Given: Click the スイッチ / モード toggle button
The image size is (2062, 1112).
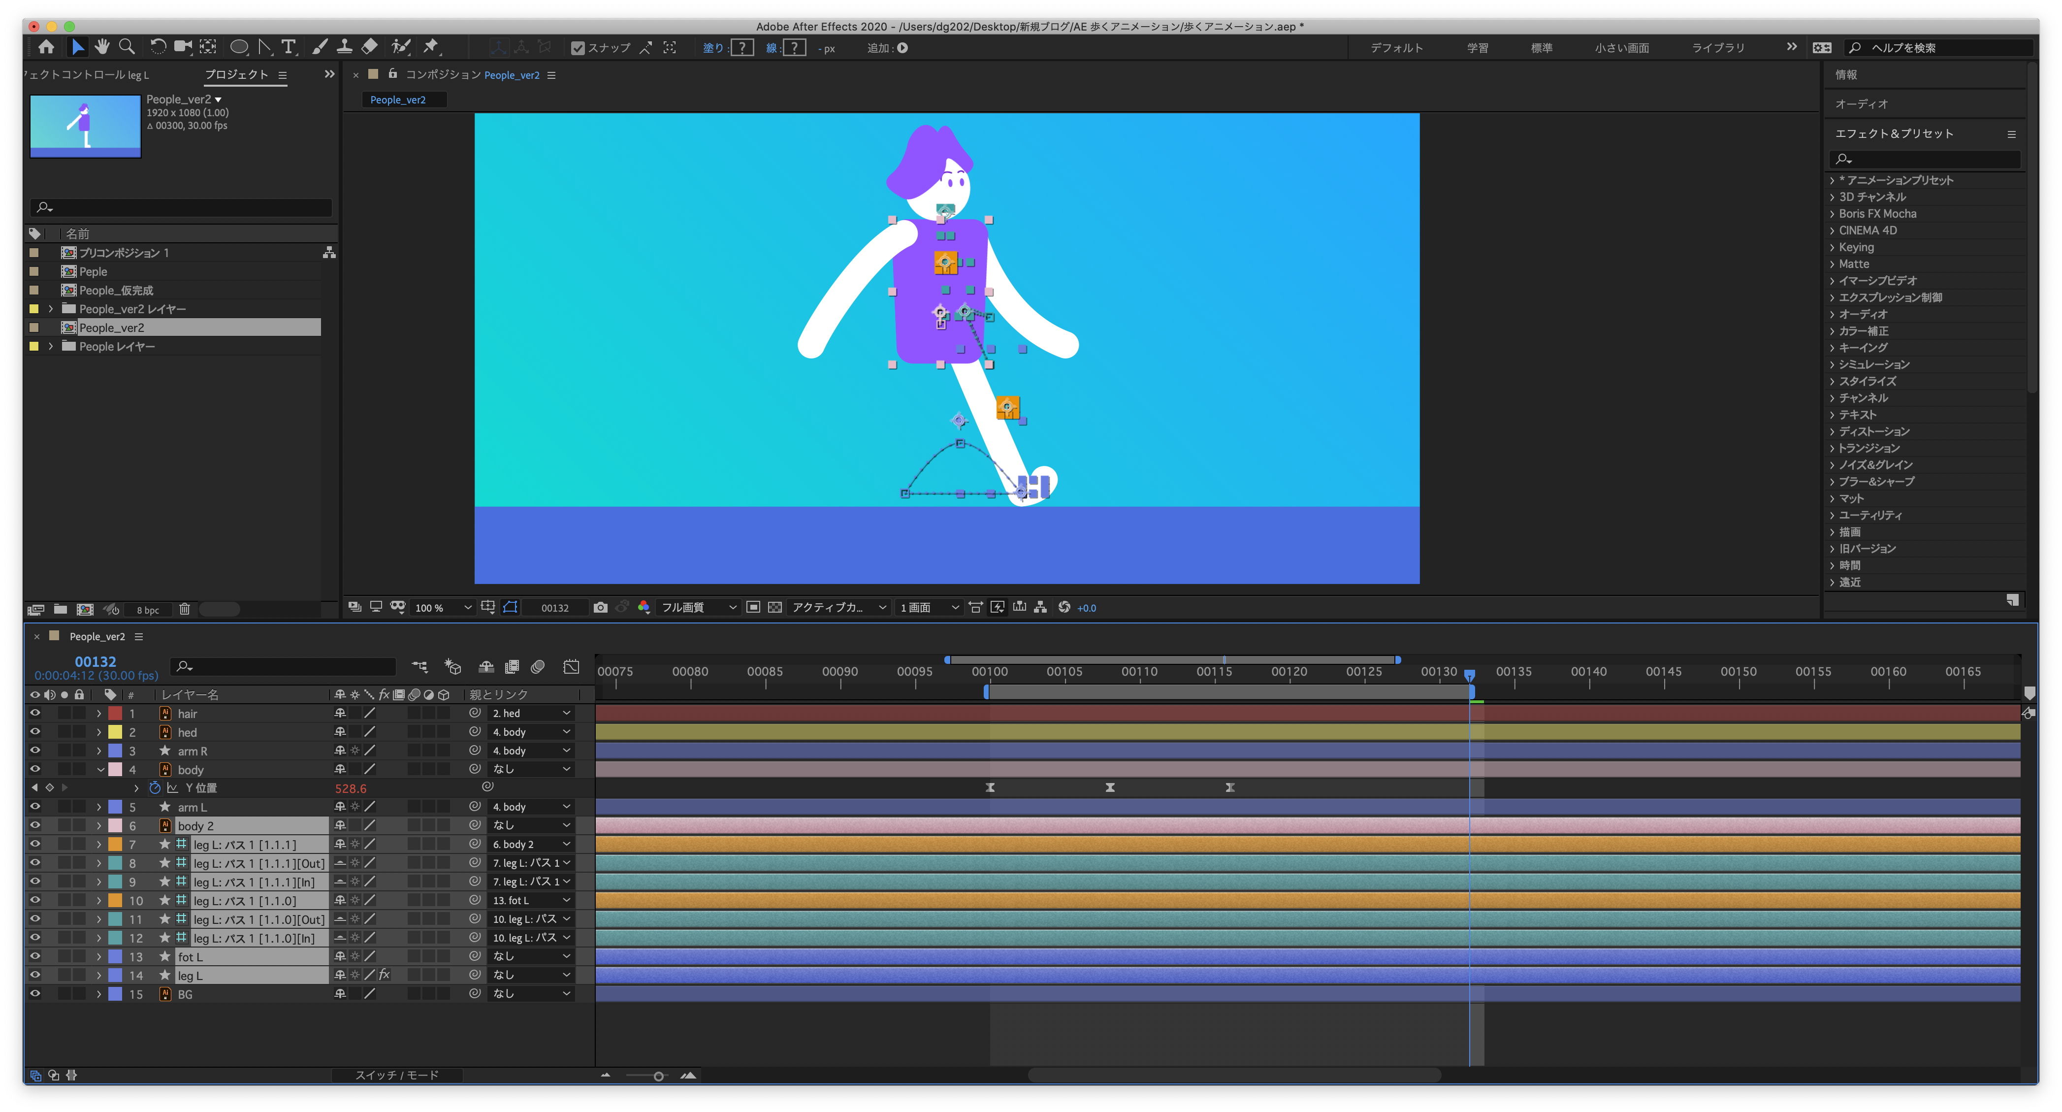Looking at the screenshot, I should tap(397, 1075).
